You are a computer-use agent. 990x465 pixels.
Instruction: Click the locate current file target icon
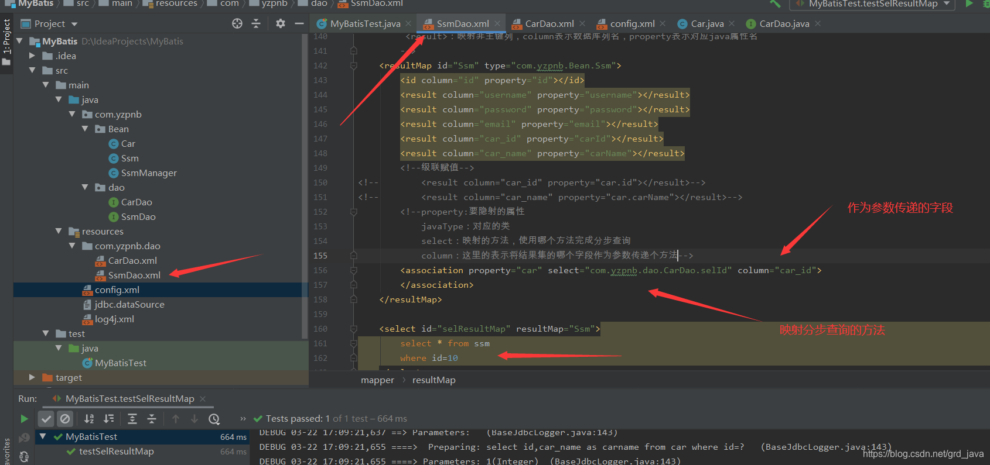237,23
